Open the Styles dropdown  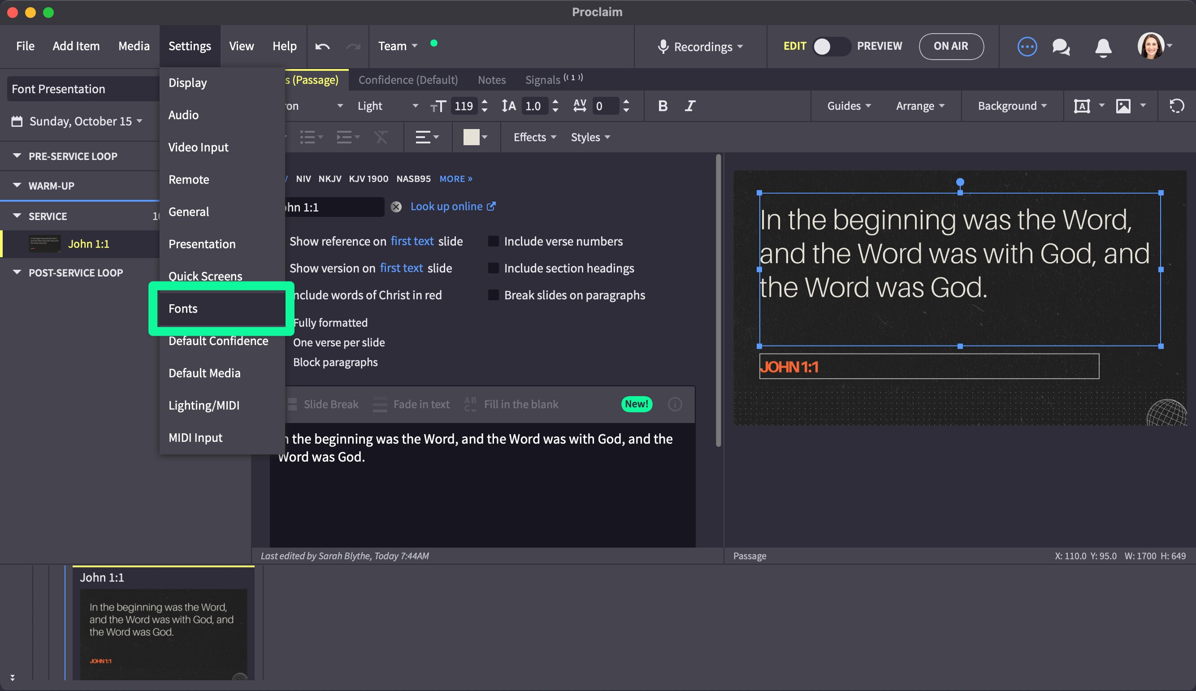590,137
